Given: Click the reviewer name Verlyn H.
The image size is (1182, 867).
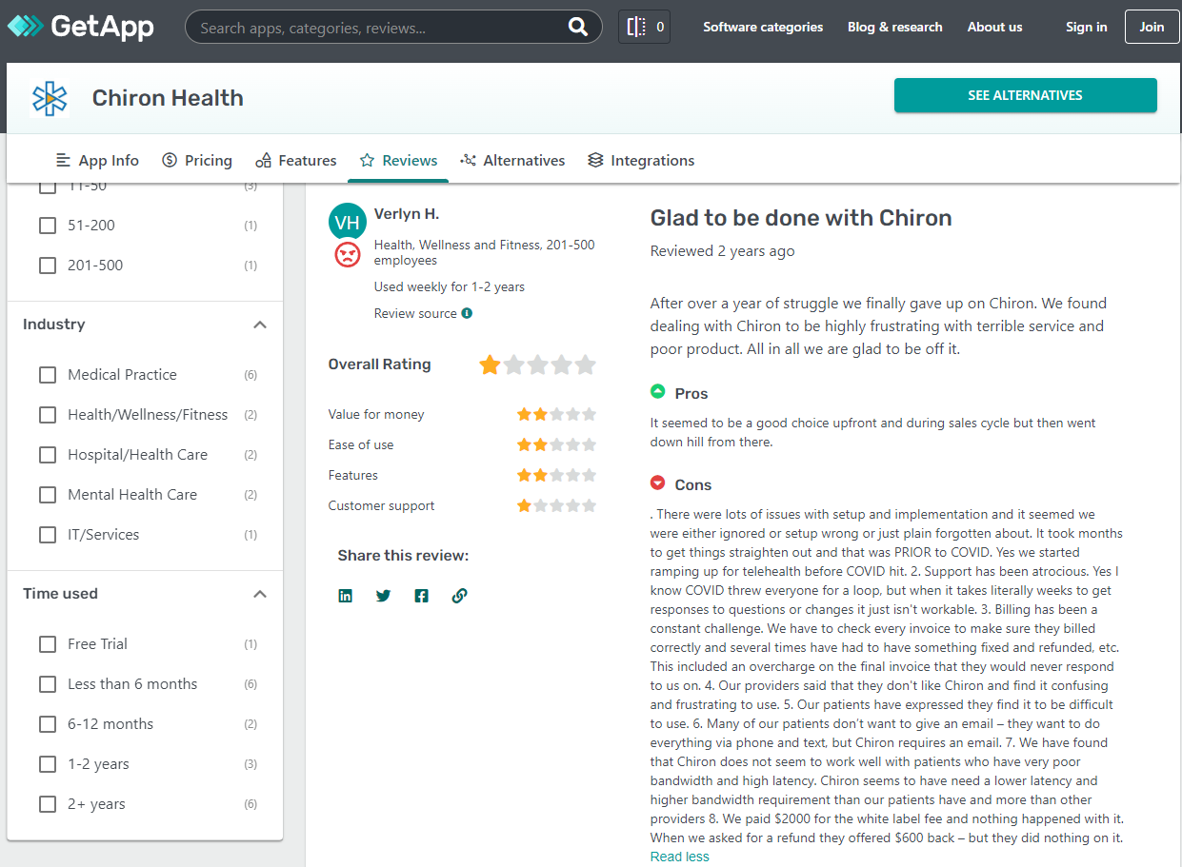Looking at the screenshot, I should pos(407,214).
